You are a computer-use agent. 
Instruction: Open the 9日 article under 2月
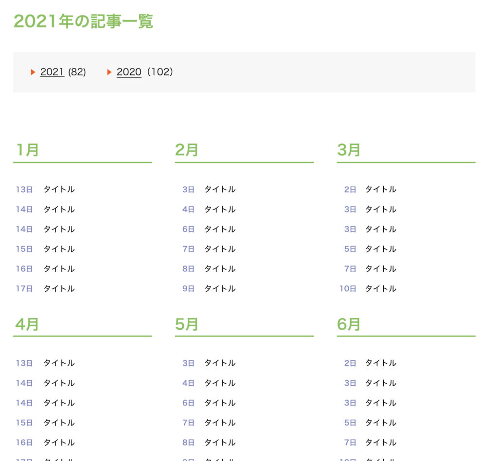(220, 288)
